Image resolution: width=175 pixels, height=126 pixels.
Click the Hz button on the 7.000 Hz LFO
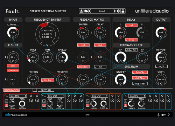click(x=88, y=101)
